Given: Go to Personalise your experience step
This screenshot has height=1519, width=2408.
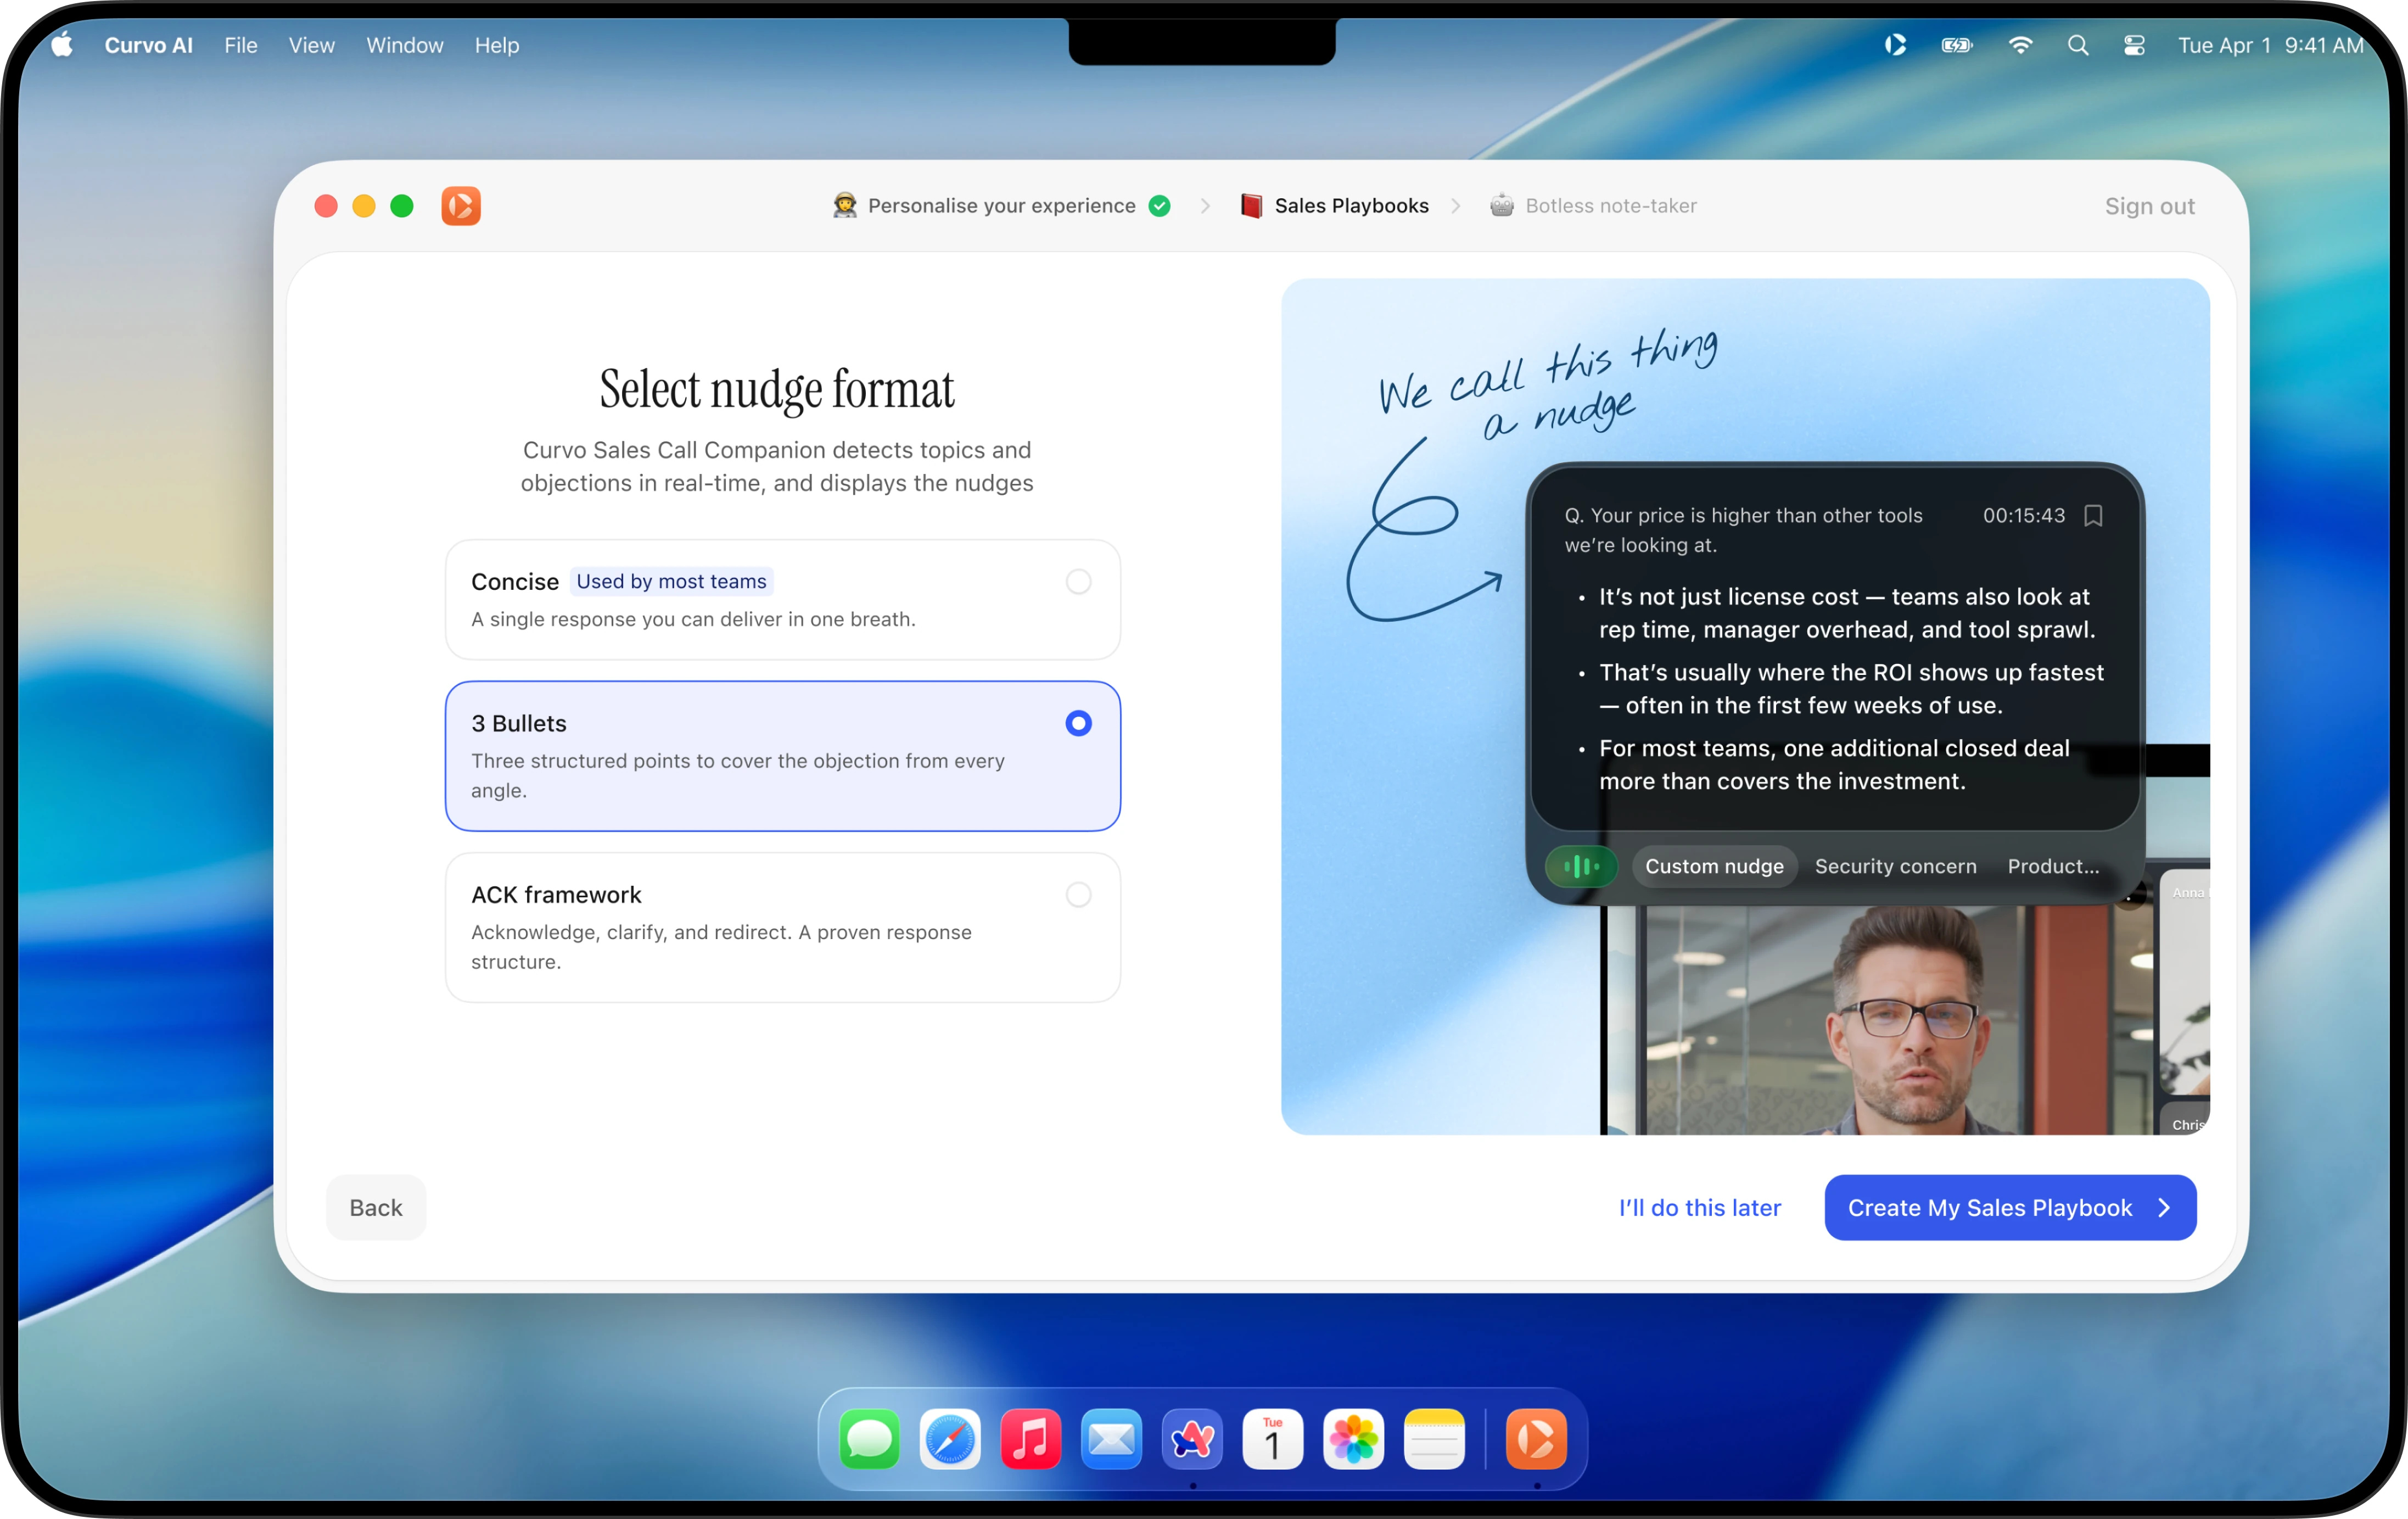Looking at the screenshot, I should coord(1001,206).
